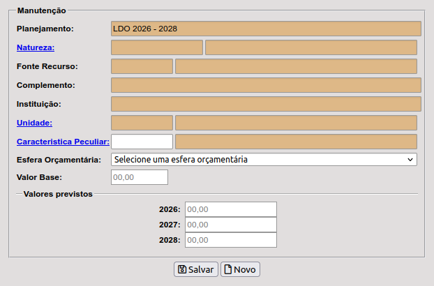The height and width of the screenshot is (286, 434).
Task: Click the floppy disk icon on Salvar
Action: tap(182, 269)
